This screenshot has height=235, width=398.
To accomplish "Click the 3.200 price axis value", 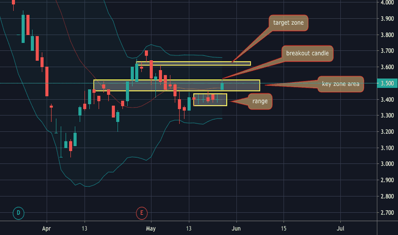I will 387,132.
